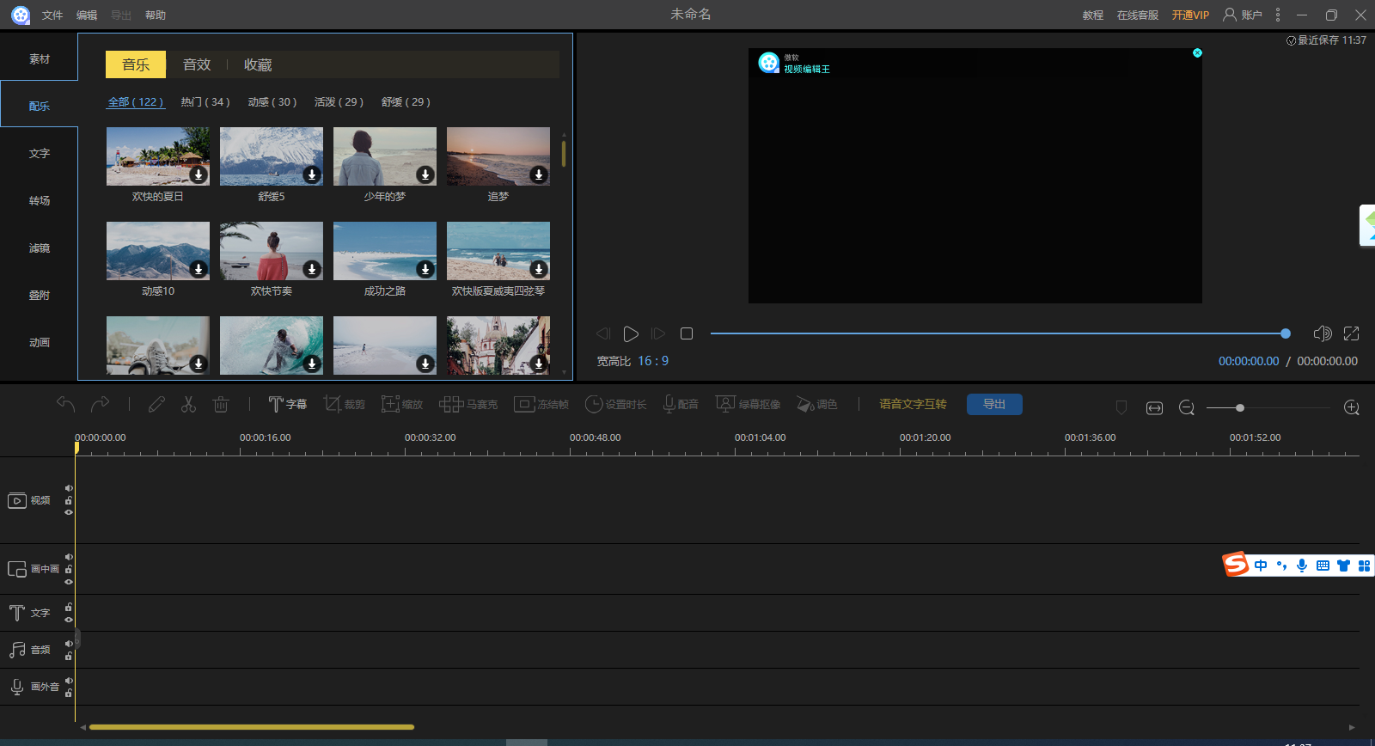The height and width of the screenshot is (746, 1375).
Task: Click the fit timeline to window icon
Action: tap(1154, 407)
